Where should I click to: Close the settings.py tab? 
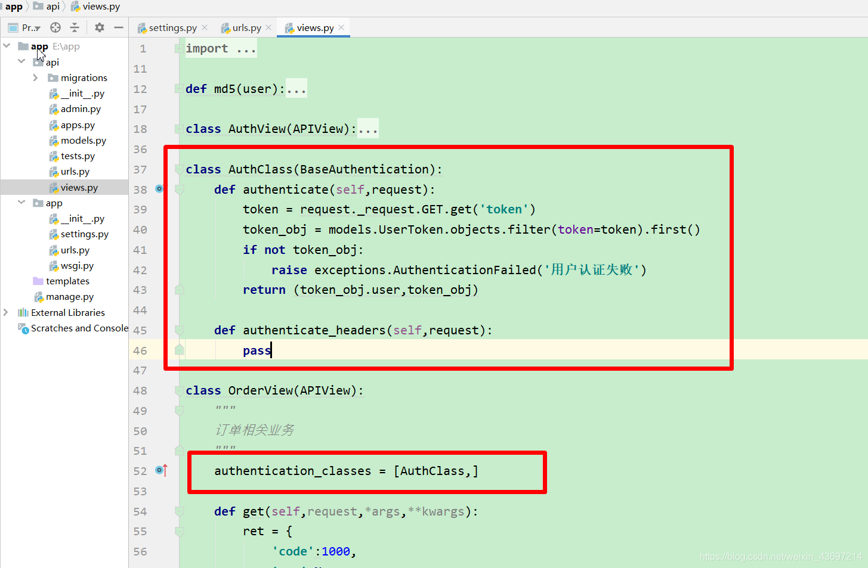point(205,27)
